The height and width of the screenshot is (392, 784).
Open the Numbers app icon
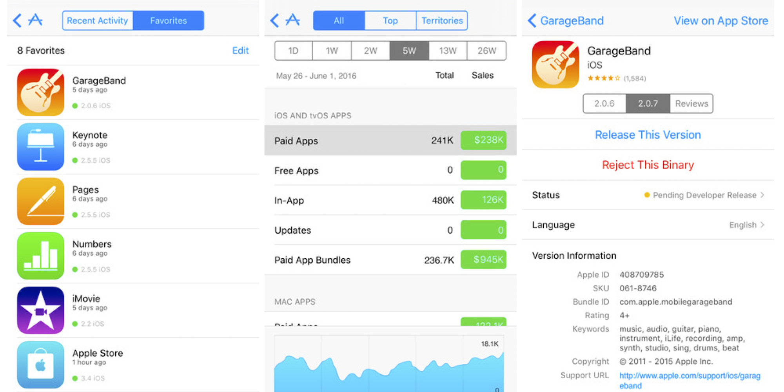coord(40,256)
